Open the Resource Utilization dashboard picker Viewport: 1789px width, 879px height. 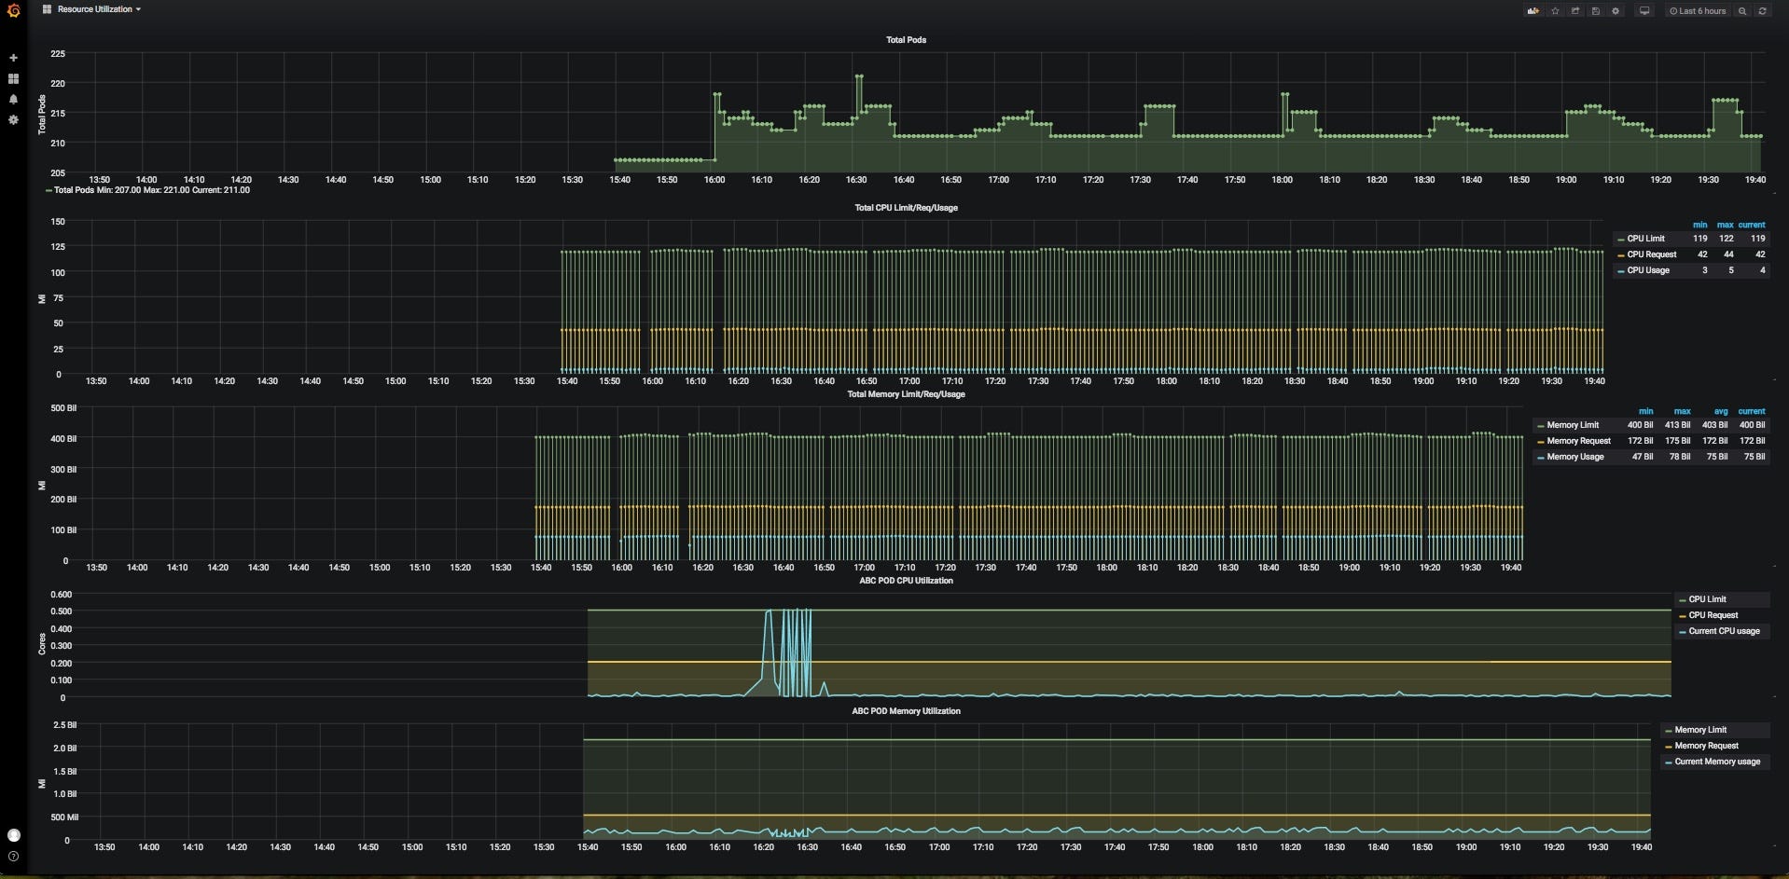click(x=99, y=9)
